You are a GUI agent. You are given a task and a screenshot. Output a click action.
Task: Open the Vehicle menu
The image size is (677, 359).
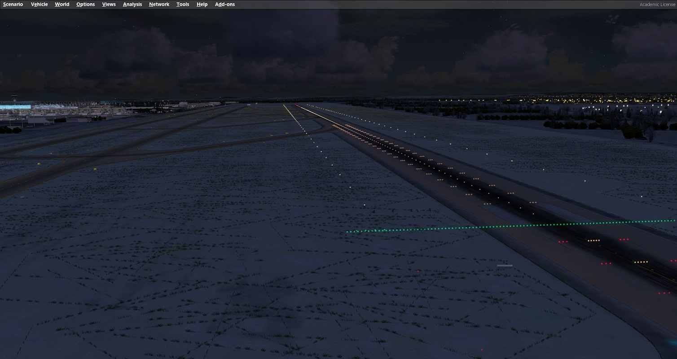39,4
